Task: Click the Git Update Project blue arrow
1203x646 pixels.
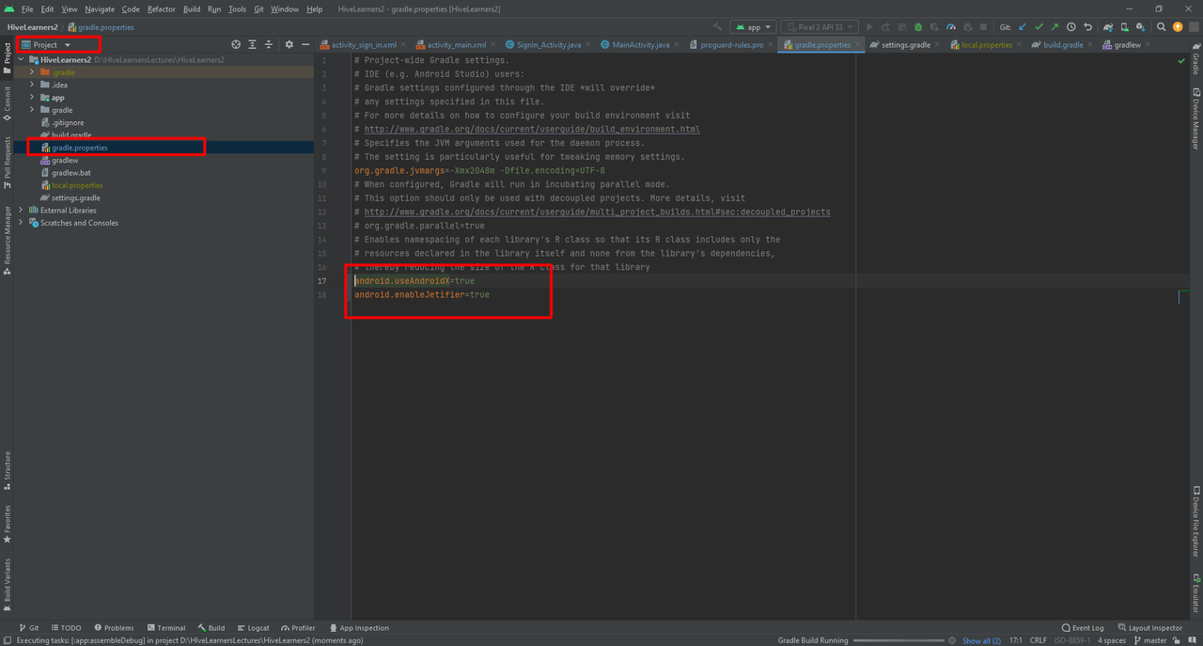Action: point(1023,27)
